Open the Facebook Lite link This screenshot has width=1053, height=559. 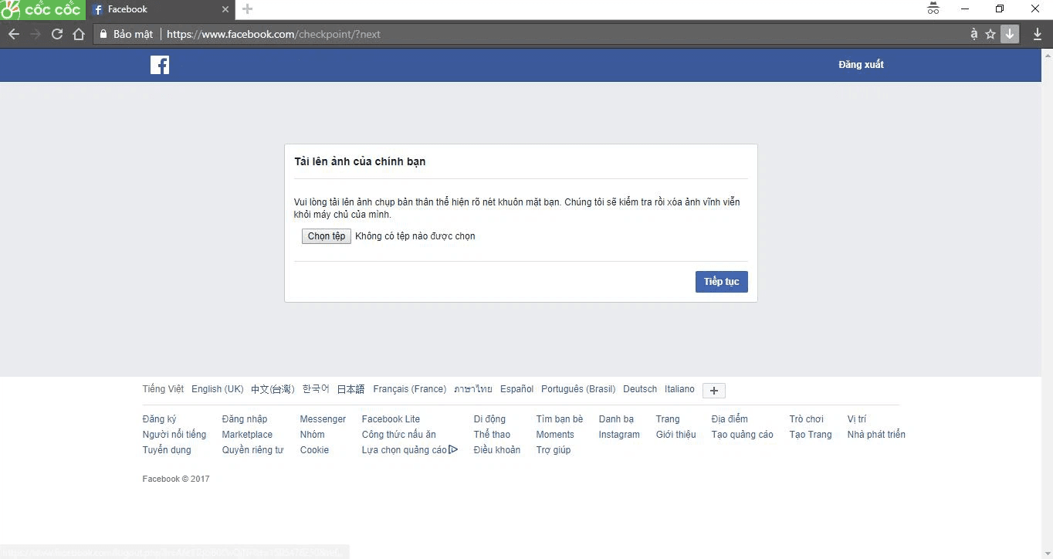[390, 418]
